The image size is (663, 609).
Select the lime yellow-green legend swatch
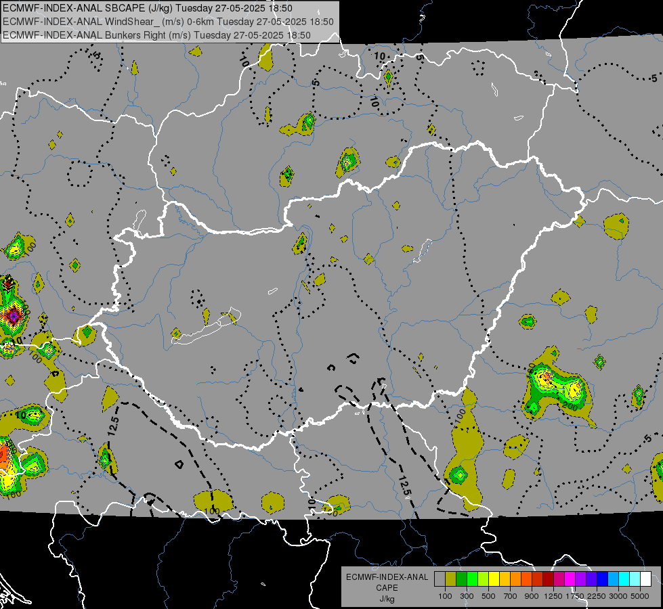483,579
